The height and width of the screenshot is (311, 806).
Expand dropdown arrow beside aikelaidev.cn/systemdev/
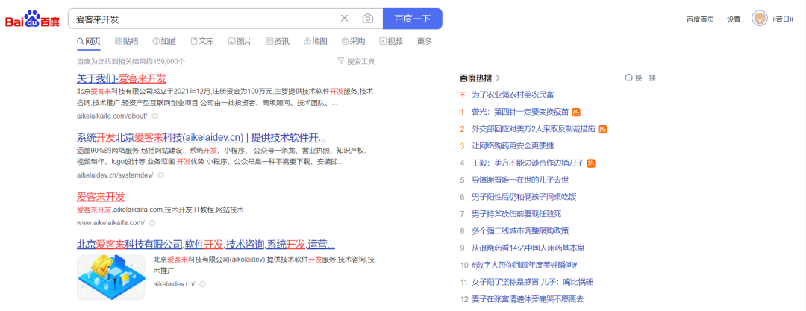click(x=161, y=175)
